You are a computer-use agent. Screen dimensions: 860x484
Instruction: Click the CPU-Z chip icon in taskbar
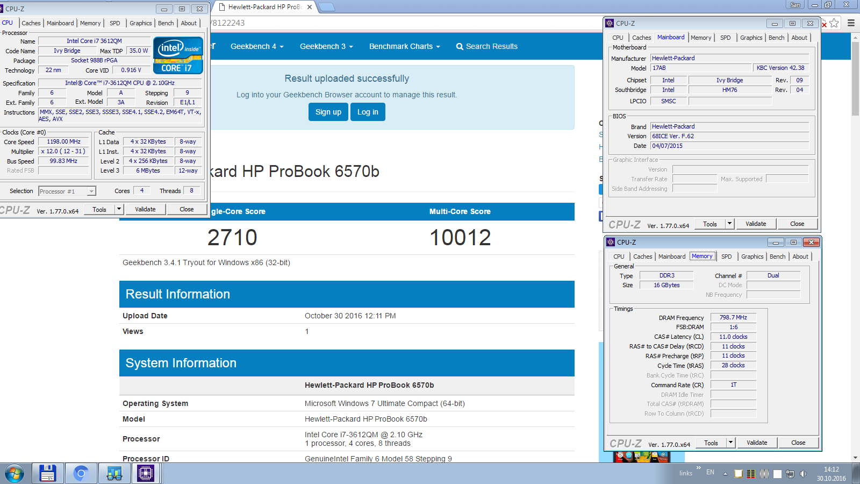pyautogui.click(x=146, y=474)
